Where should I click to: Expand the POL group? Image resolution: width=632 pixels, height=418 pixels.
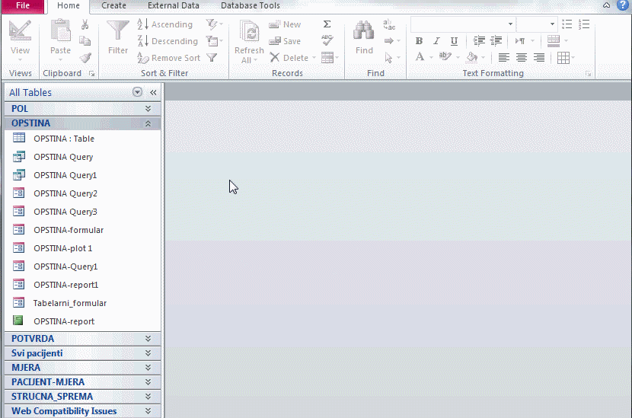pos(148,109)
